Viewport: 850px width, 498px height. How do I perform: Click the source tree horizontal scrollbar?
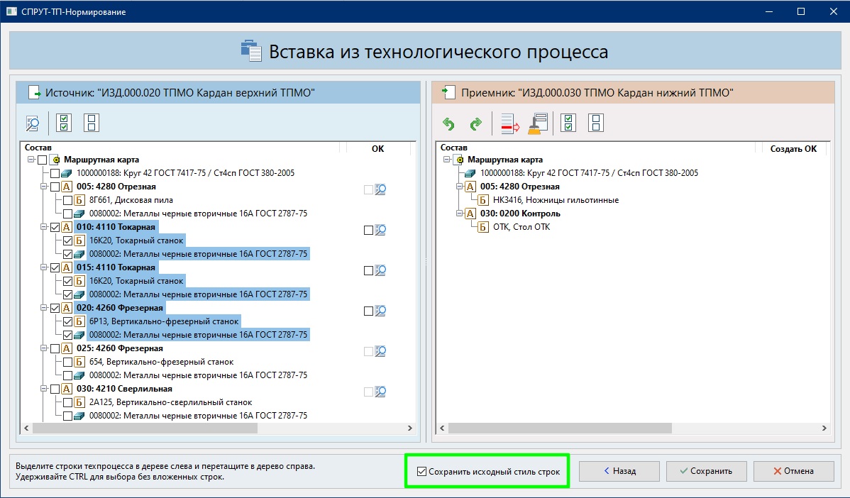coord(142,428)
